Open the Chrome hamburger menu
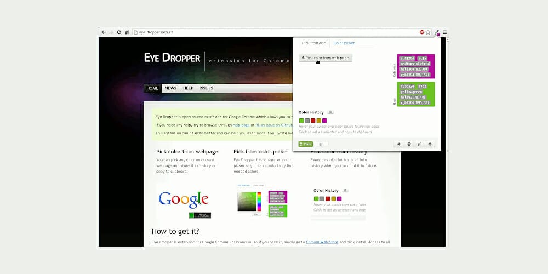Screen dimensions: 548x274 tap(444, 32)
